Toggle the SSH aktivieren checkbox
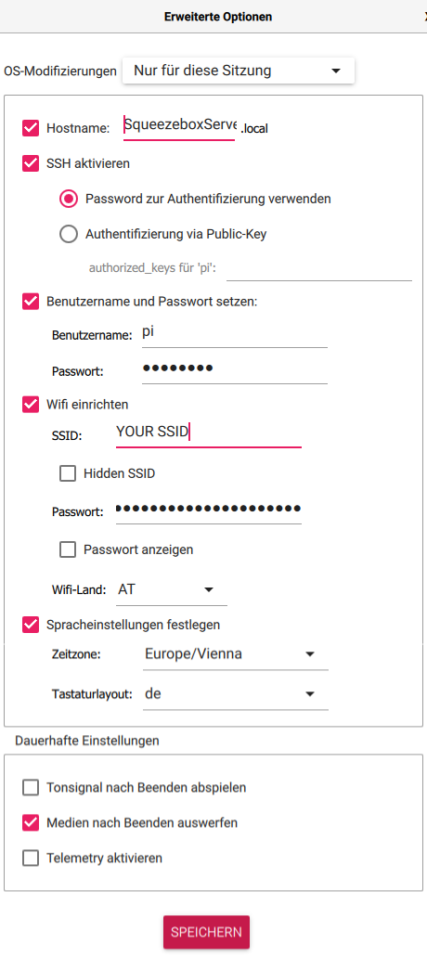 click(31, 163)
